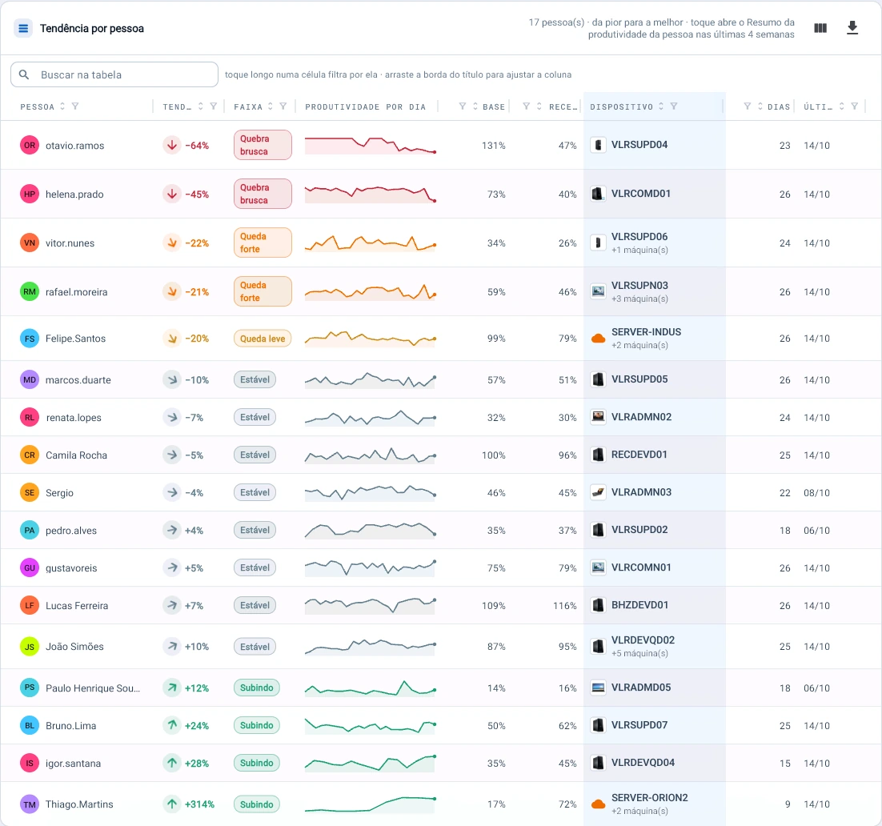Open the filter for the PESSOA column

tap(75, 106)
